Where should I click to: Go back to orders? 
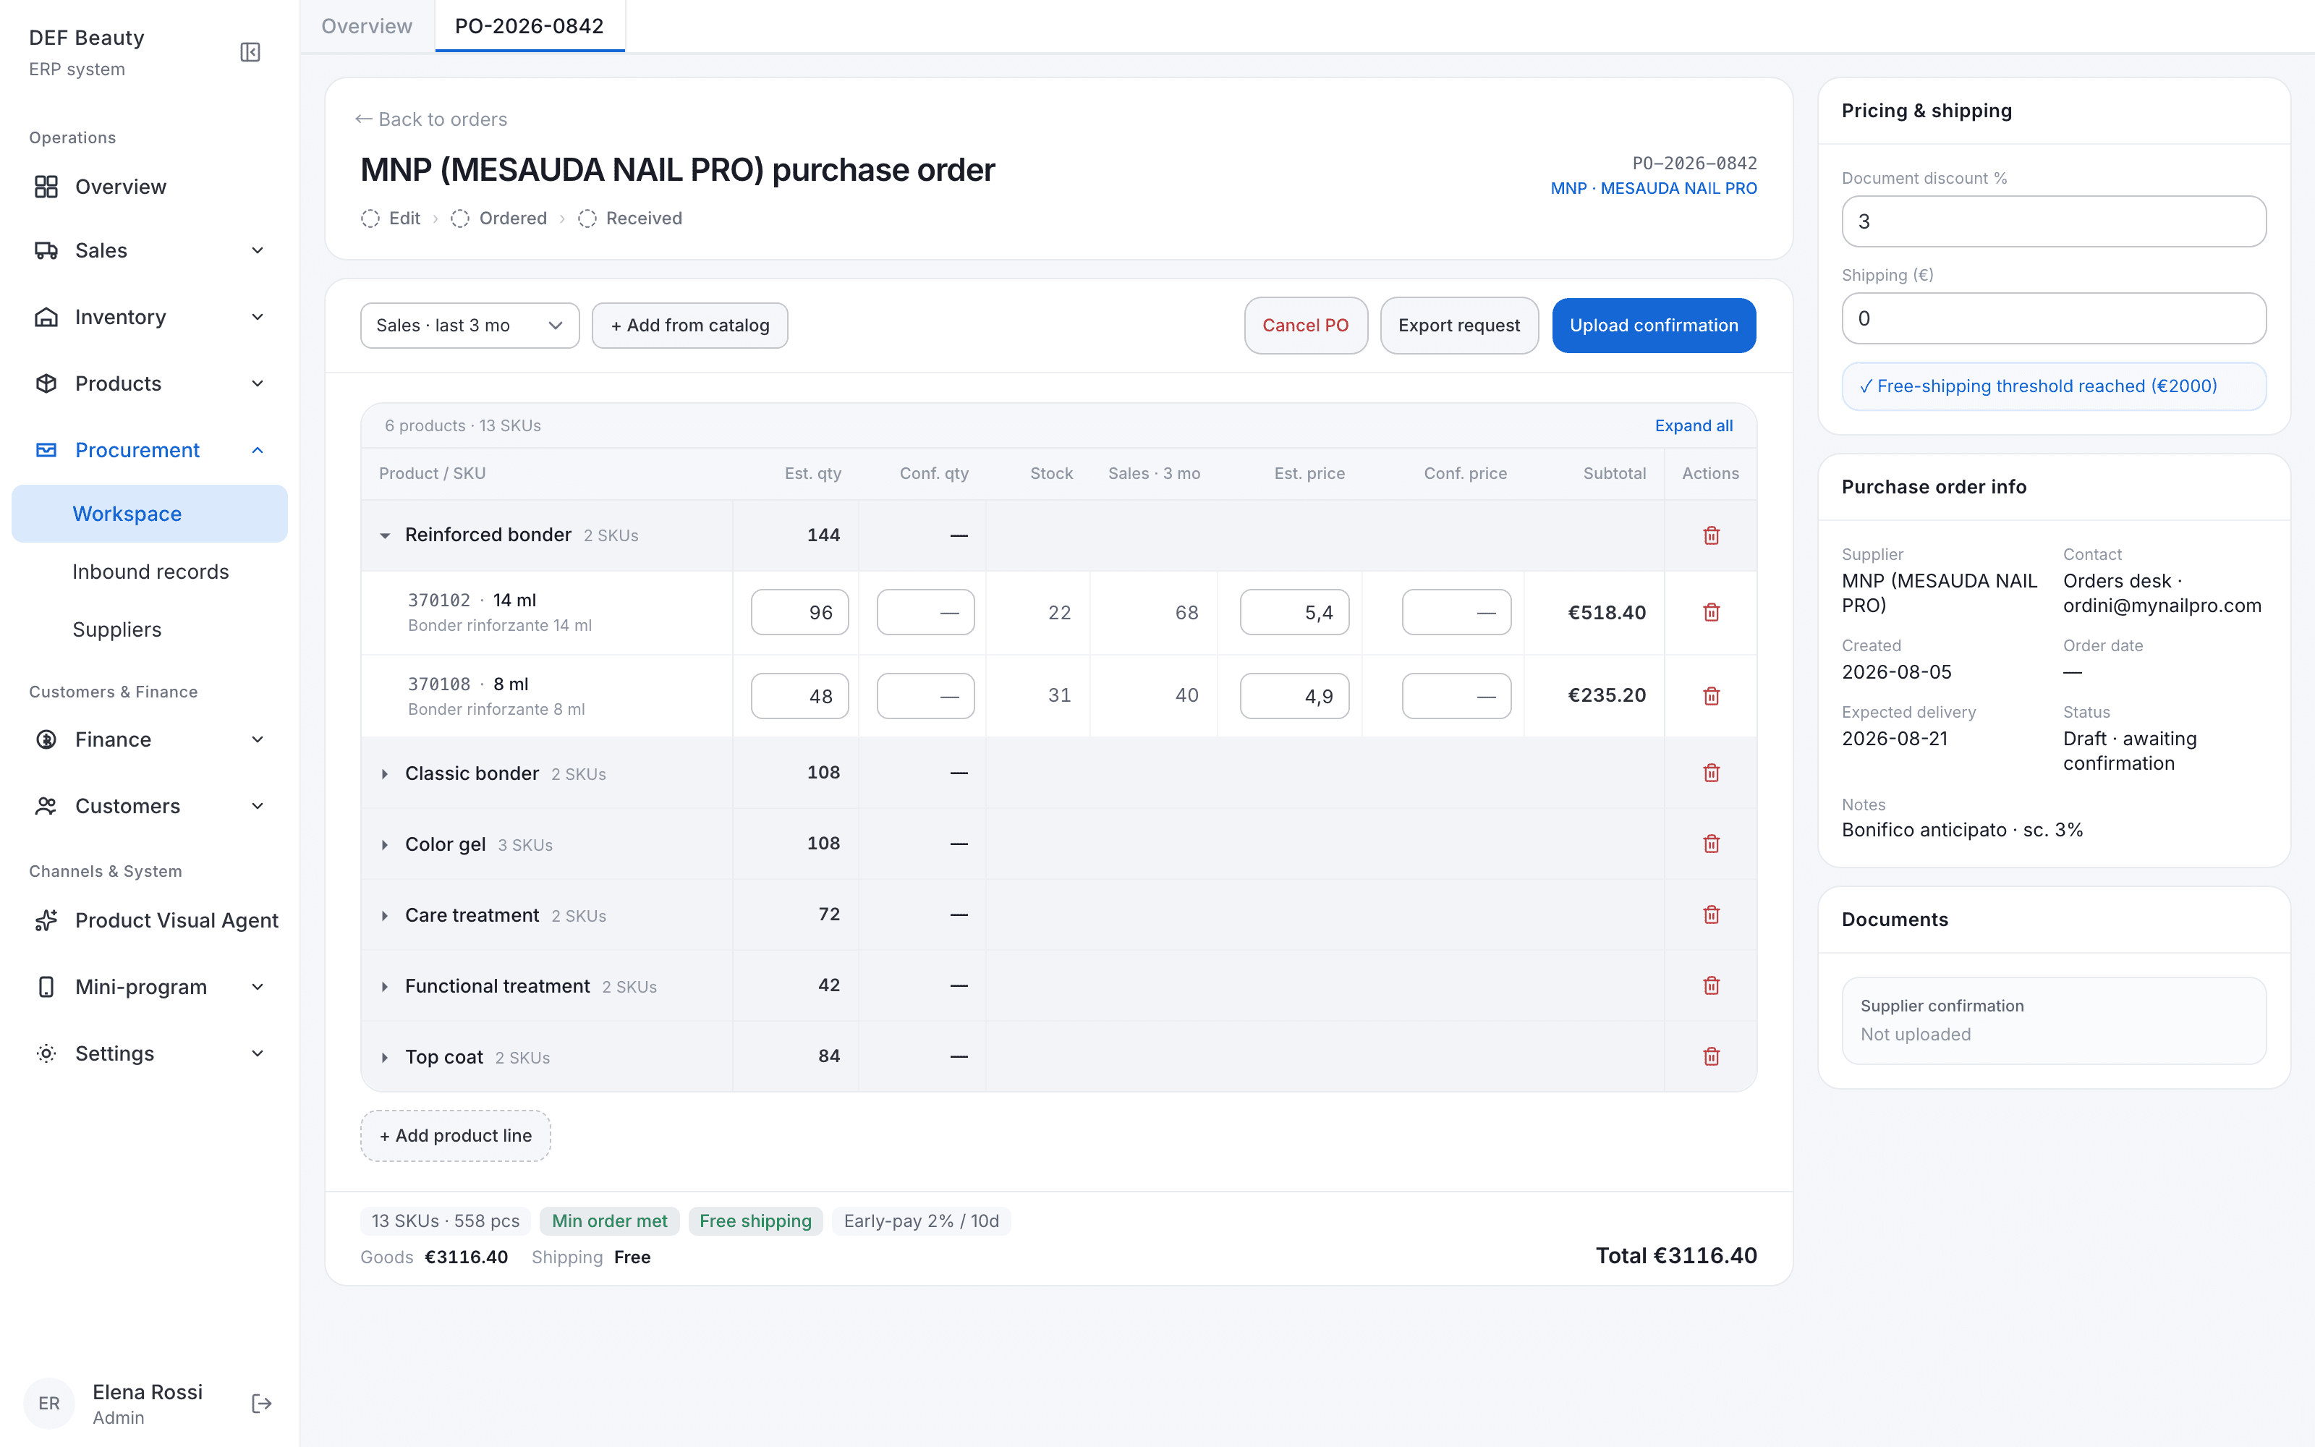click(430, 119)
